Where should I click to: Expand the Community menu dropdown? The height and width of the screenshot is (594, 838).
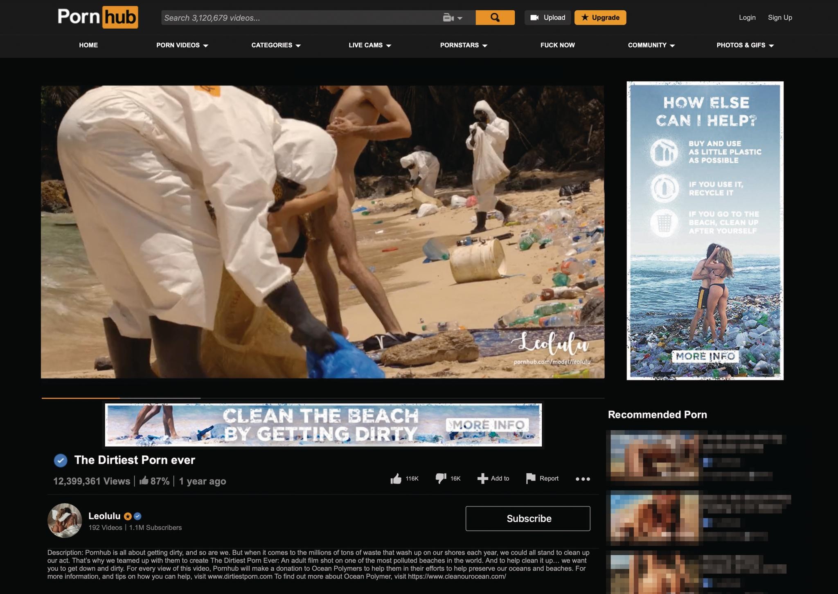coord(651,45)
